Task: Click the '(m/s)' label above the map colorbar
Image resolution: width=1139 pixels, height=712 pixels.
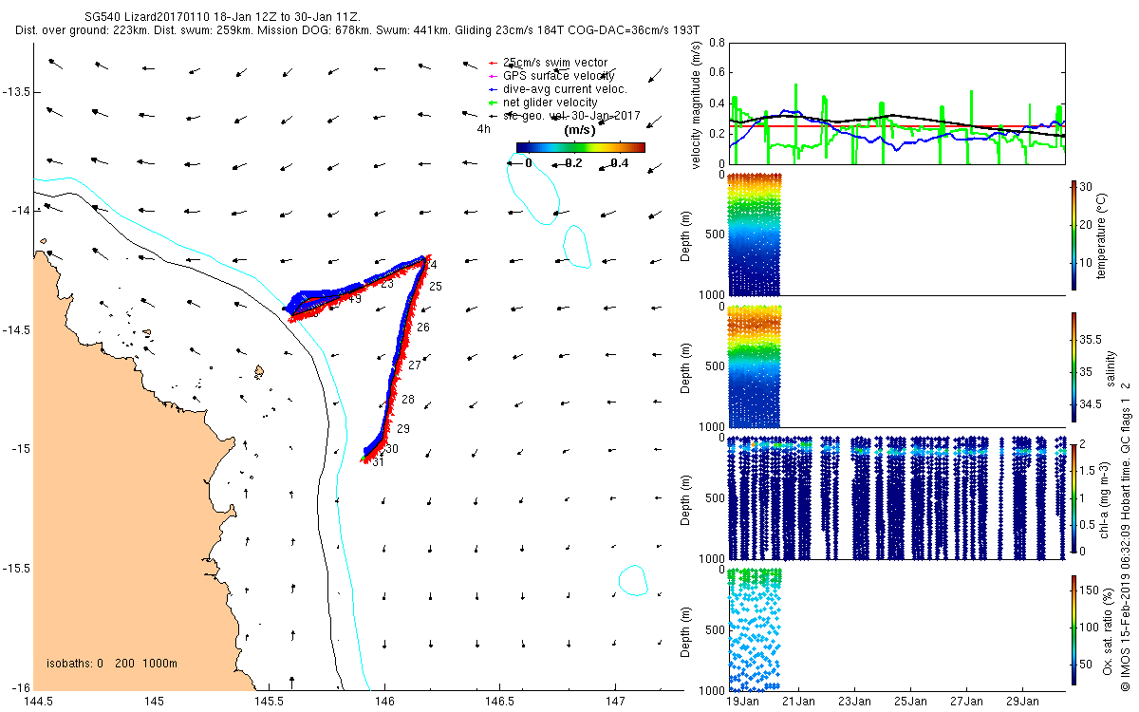Action: click(x=579, y=129)
